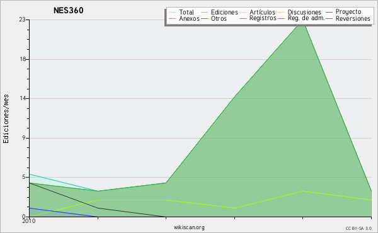
Task: Click the 18 y-axis value
Action: [x=23, y=59]
